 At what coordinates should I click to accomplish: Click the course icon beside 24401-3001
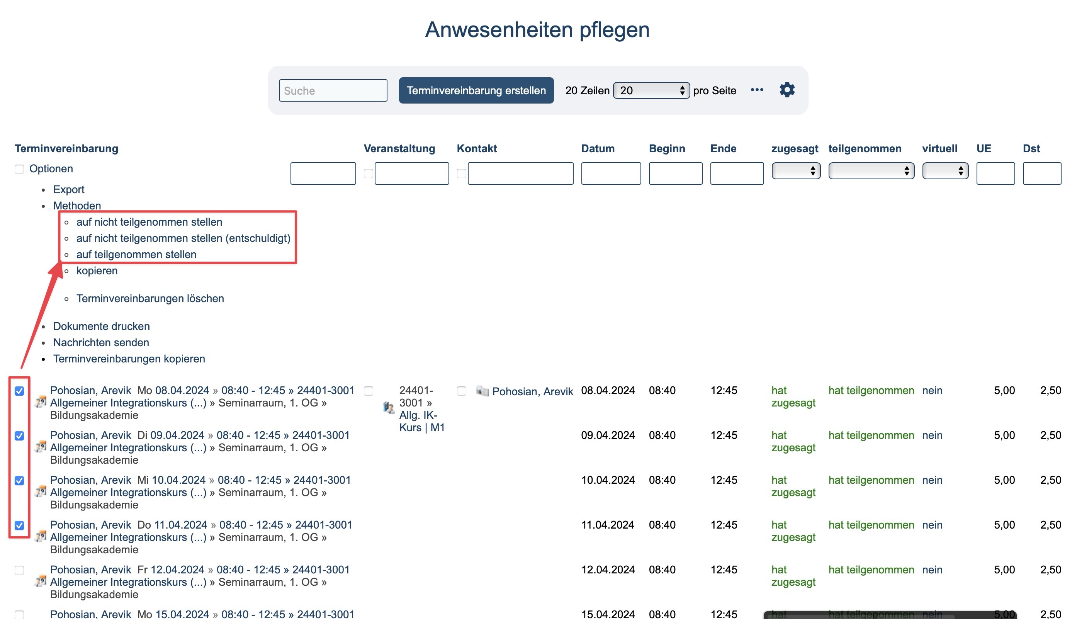coord(389,408)
